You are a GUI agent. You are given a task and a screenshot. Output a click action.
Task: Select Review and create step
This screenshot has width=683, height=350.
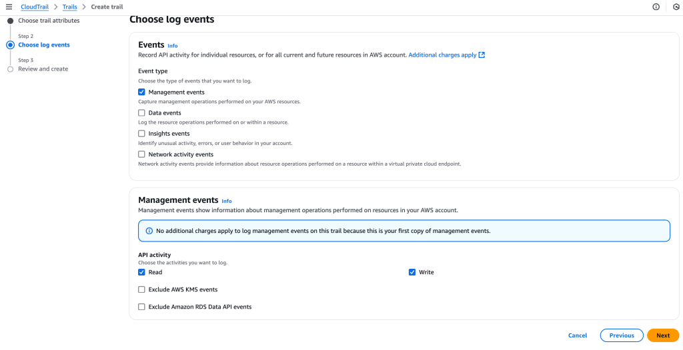pyautogui.click(x=43, y=69)
